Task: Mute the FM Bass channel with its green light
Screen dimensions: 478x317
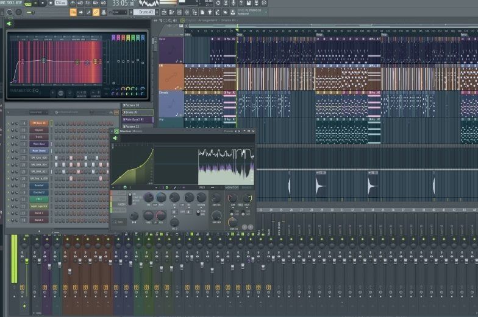Action: click(x=9, y=123)
